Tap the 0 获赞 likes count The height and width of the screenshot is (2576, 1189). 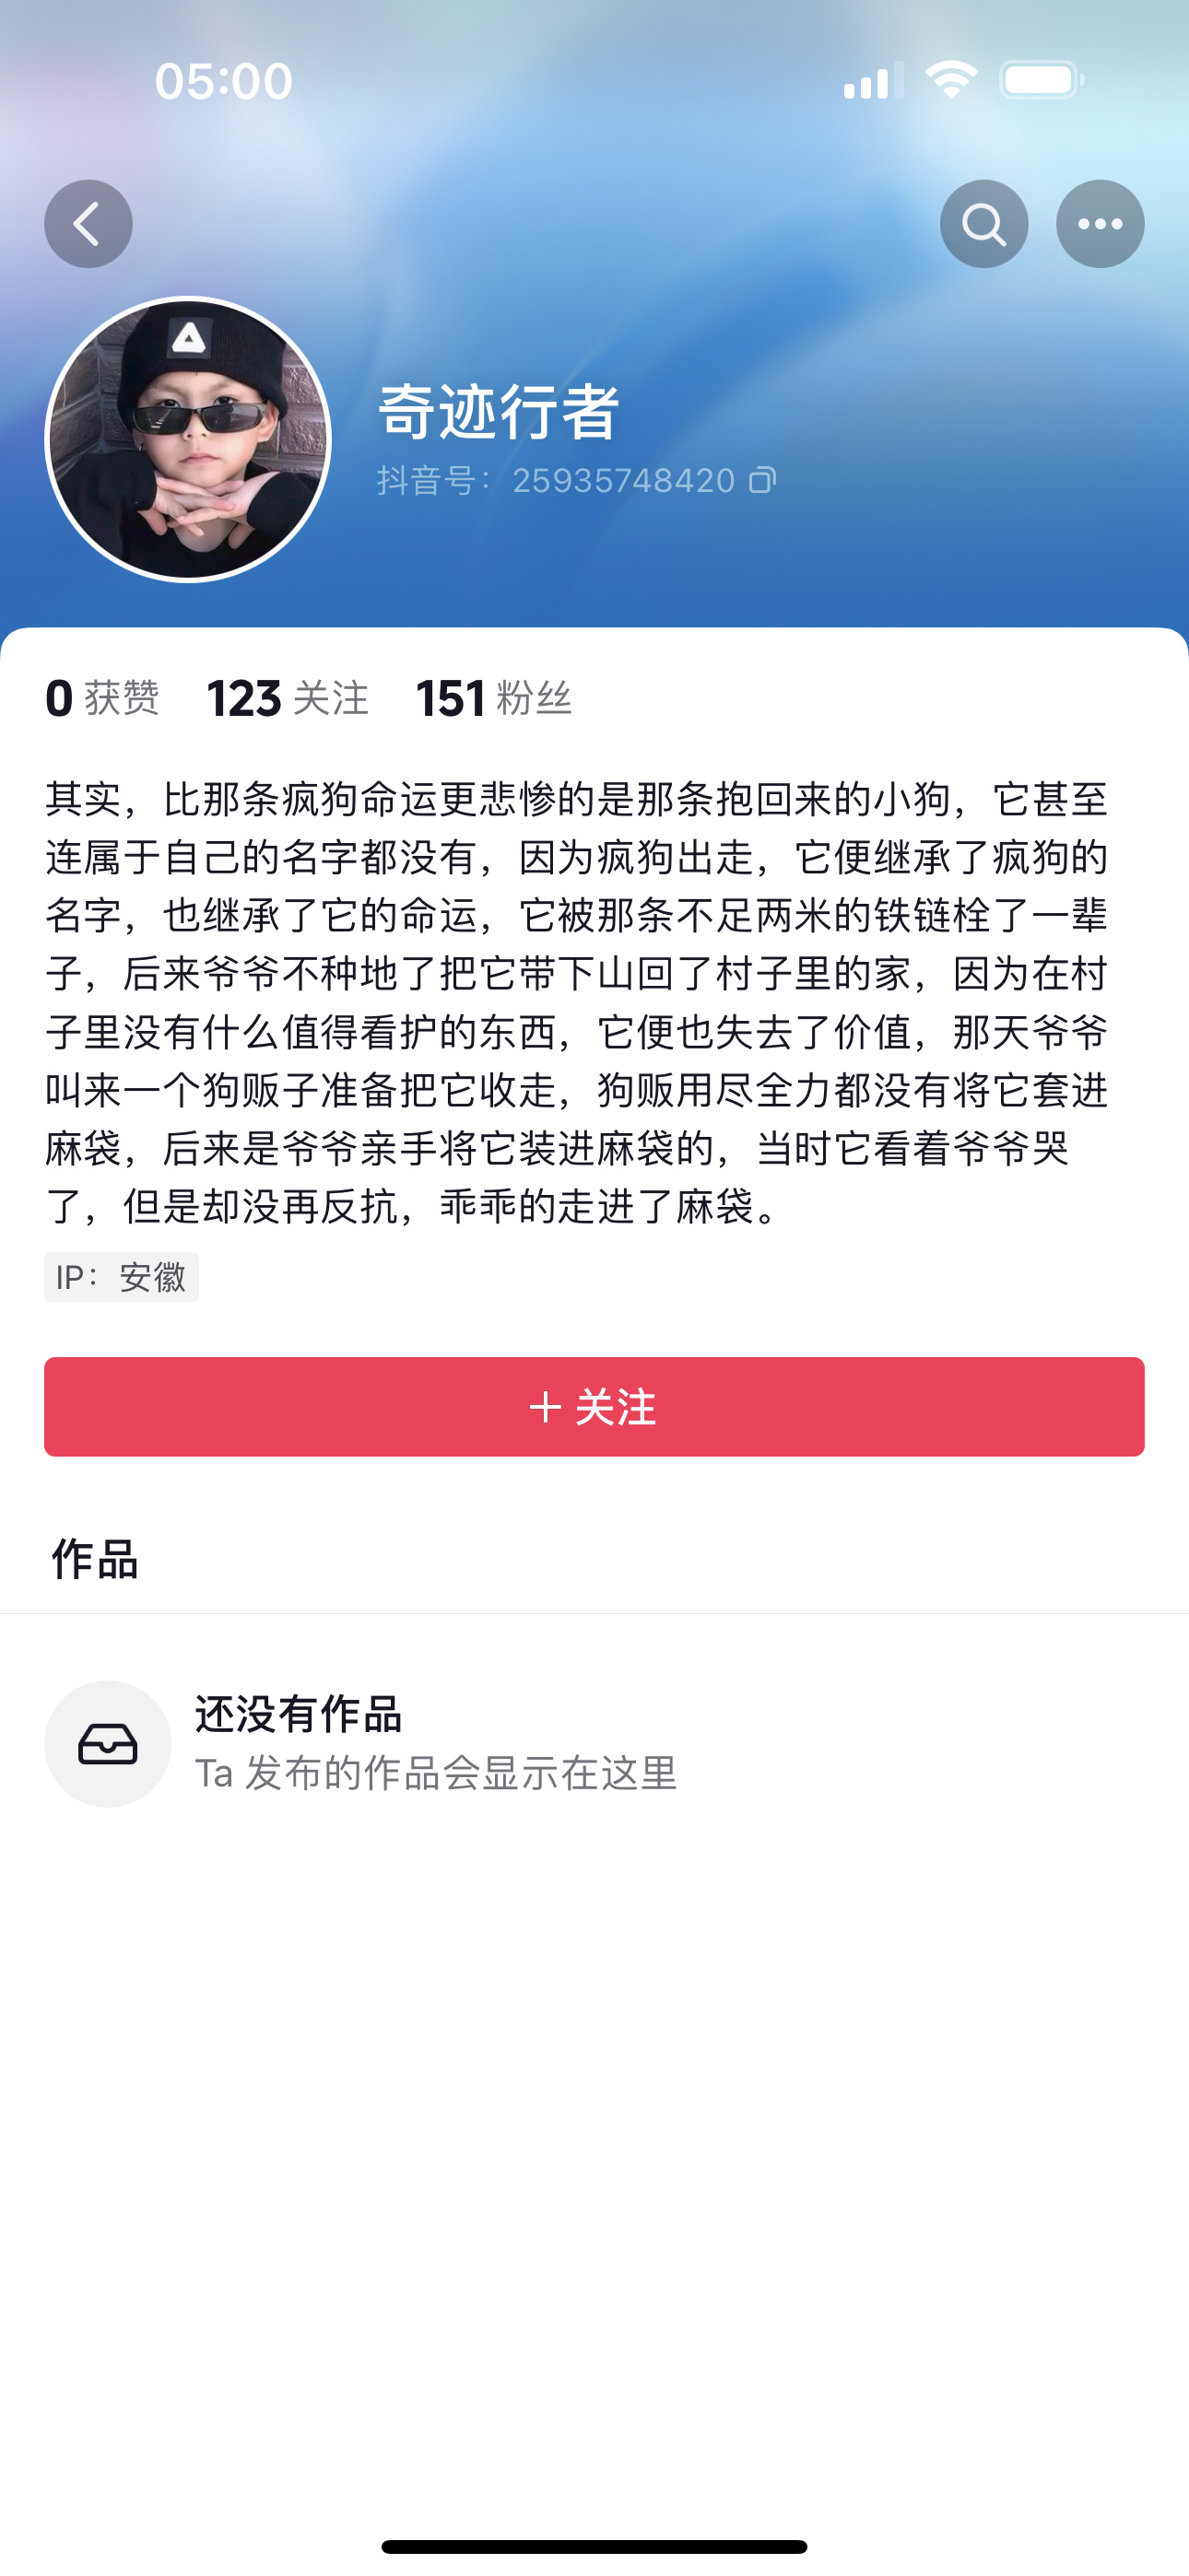(102, 698)
